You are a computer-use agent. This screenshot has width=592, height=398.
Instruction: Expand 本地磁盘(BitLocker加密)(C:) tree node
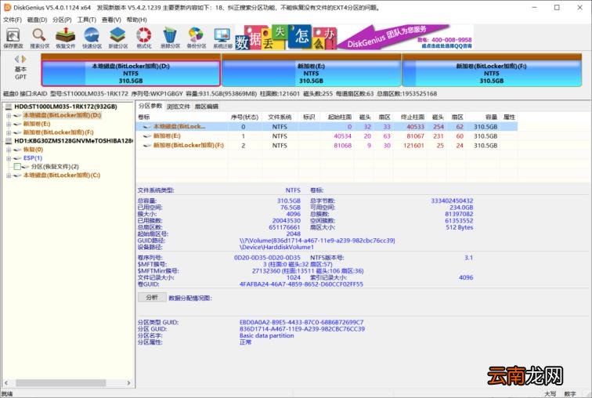tap(9, 175)
